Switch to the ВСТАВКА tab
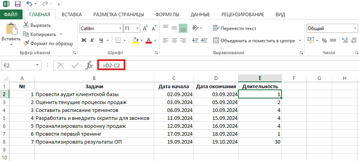359x161 pixels. (x=72, y=15)
